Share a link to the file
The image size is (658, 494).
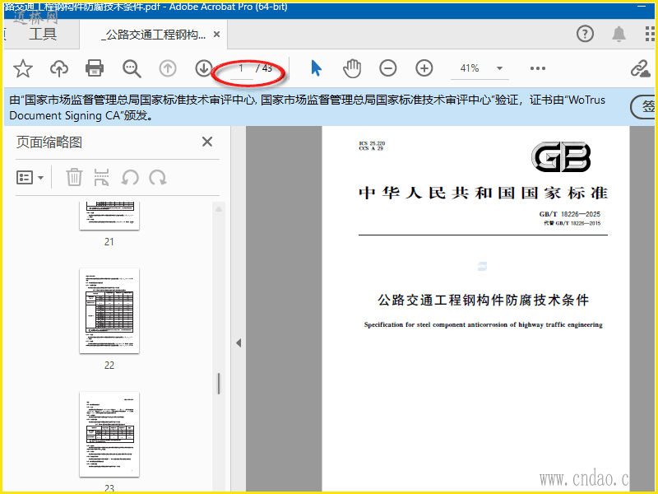[x=640, y=68]
